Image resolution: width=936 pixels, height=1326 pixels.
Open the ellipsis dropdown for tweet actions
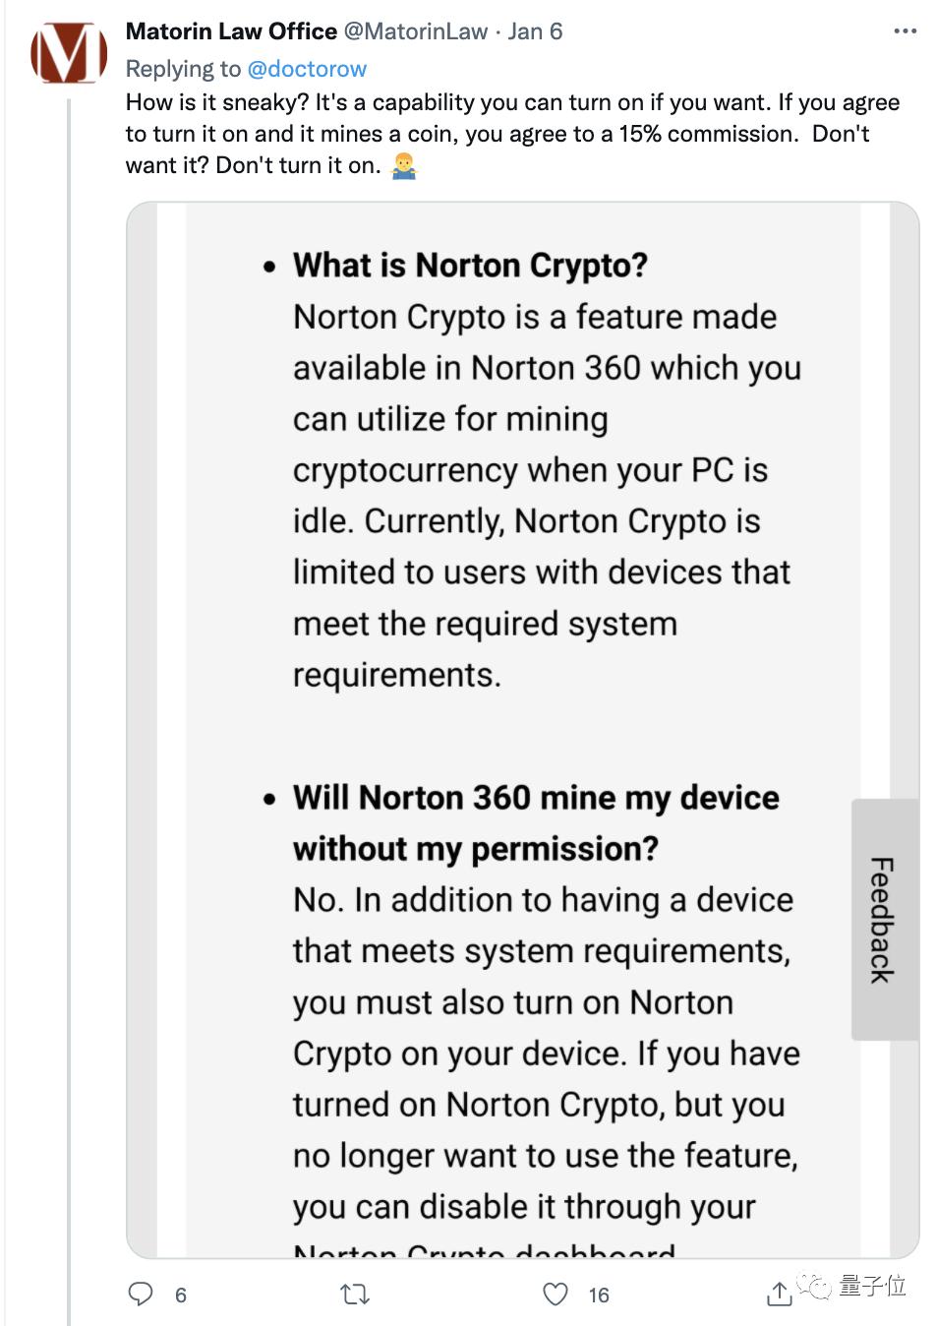(x=906, y=30)
